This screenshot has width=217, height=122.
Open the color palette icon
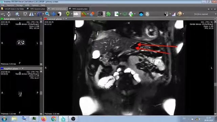coord(179,14)
